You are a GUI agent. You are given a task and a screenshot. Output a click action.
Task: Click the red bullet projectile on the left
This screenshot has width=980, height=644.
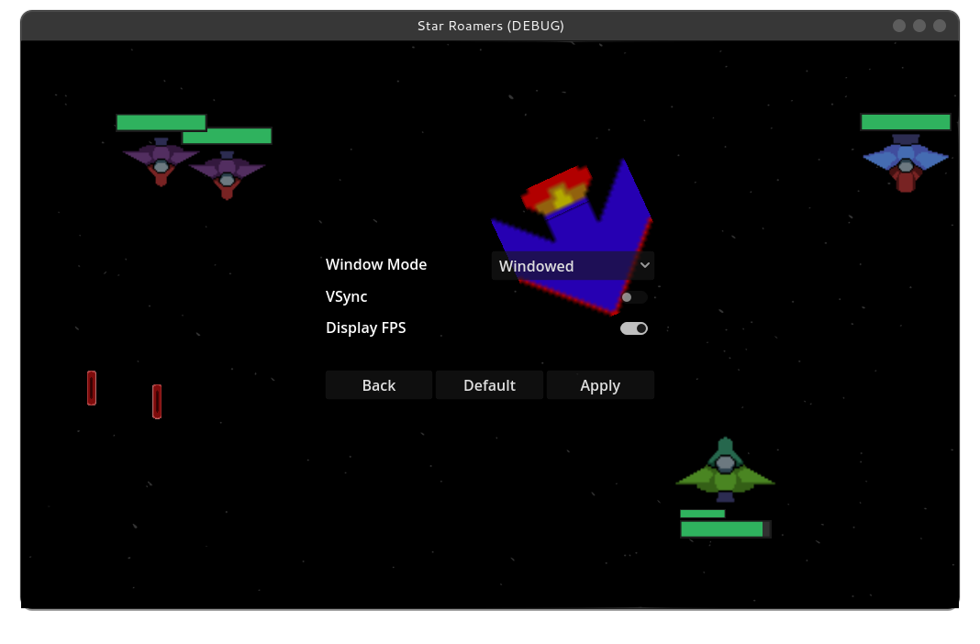point(91,388)
